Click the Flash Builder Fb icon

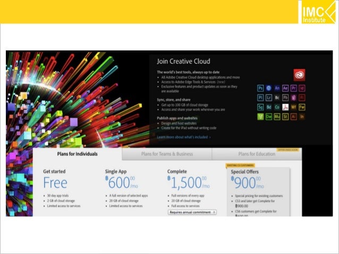285,98
